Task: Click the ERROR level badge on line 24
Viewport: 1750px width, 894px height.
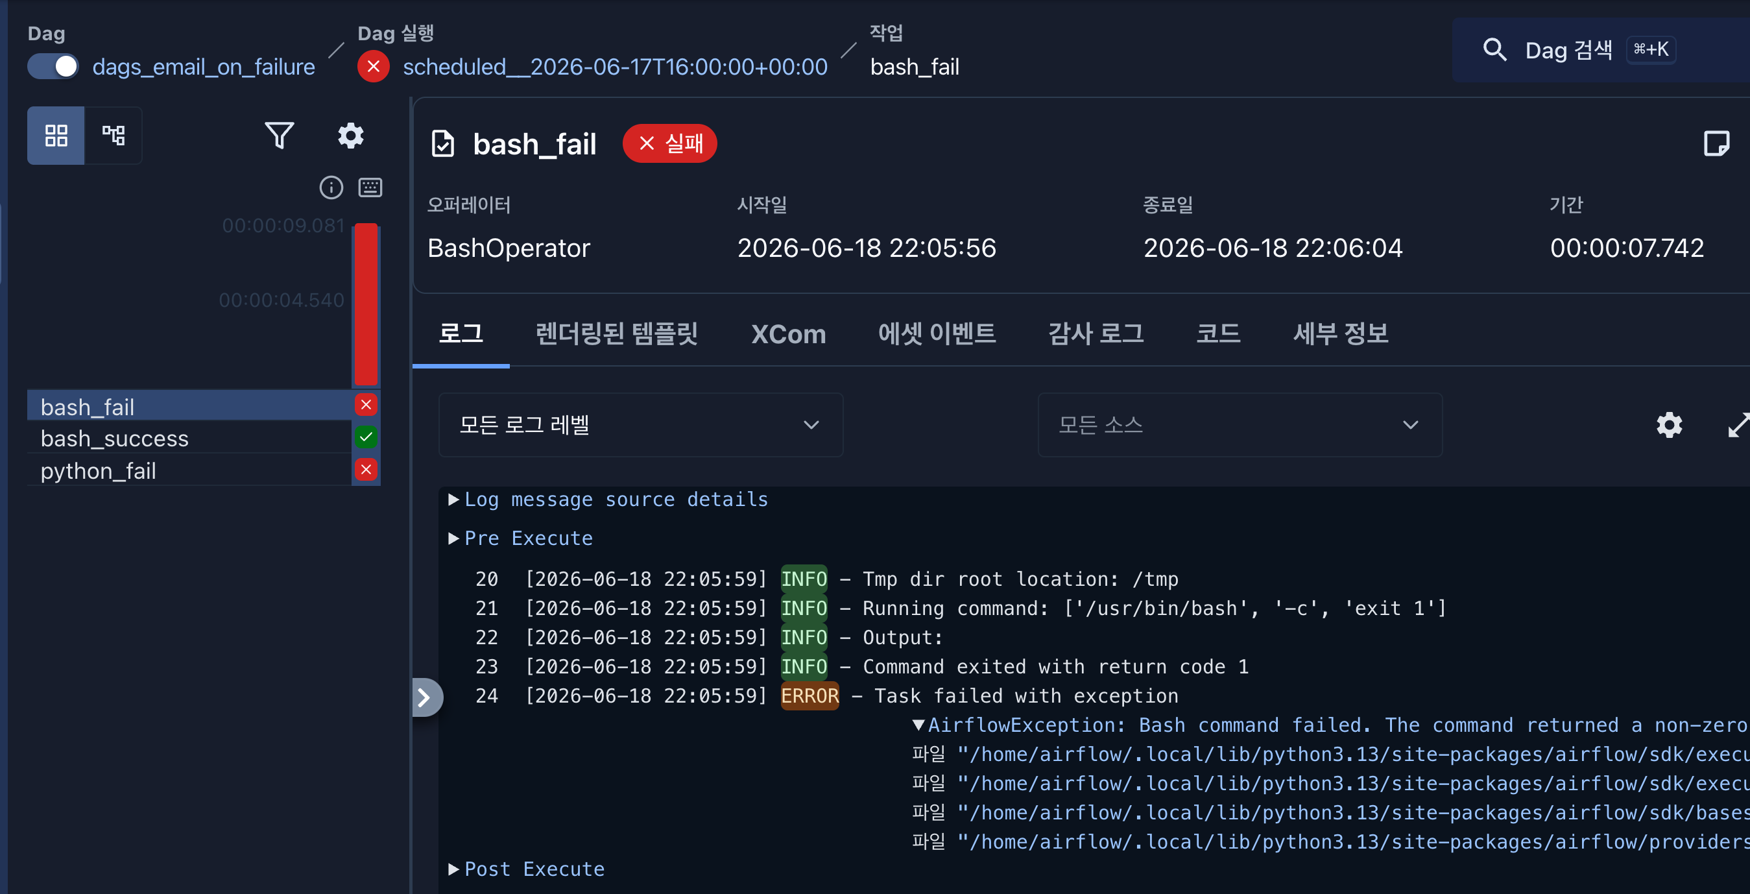Action: pos(809,695)
